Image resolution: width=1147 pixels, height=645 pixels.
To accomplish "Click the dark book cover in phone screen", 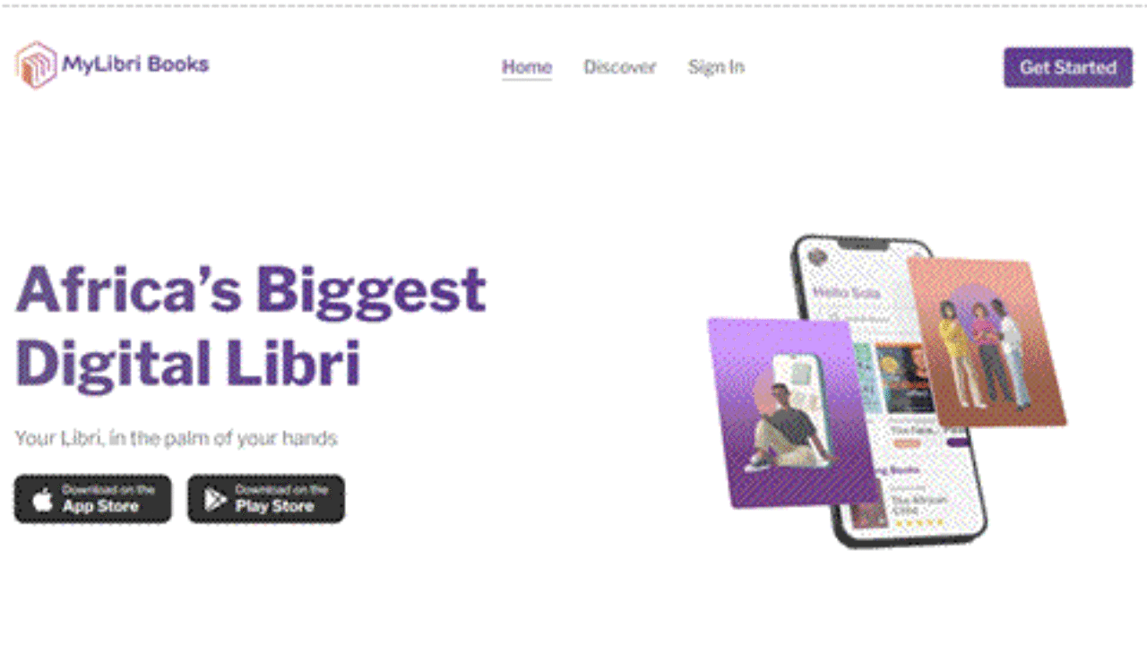I will (905, 379).
